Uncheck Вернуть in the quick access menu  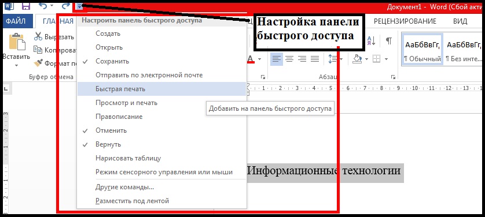[162, 144]
